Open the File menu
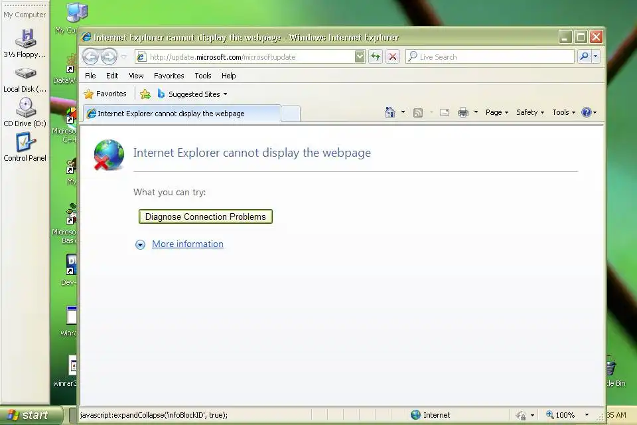Image resolution: width=637 pixels, height=425 pixels. coord(90,76)
